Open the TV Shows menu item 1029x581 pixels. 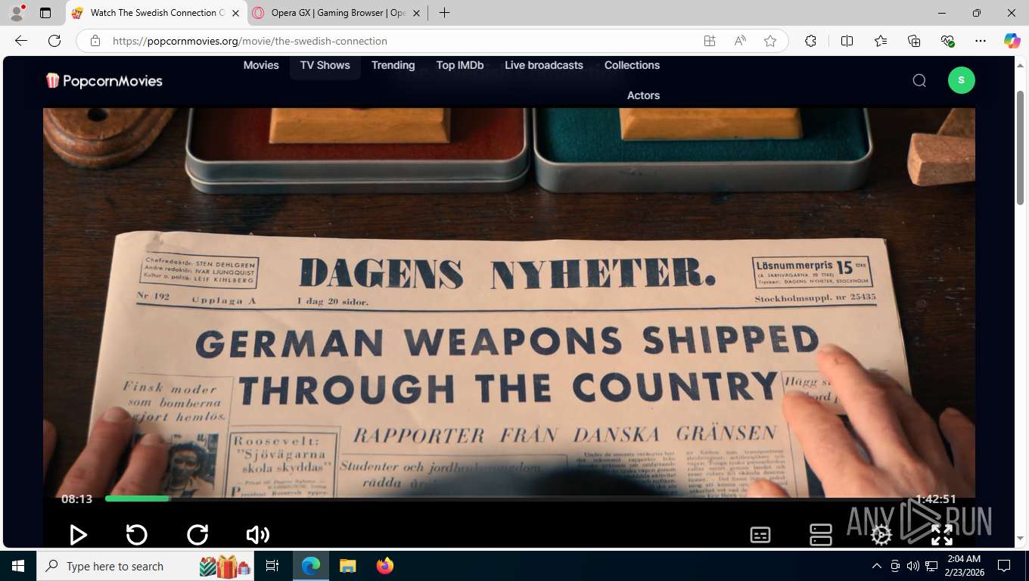click(325, 65)
